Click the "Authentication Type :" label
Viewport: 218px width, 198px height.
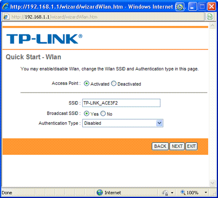[60, 123]
